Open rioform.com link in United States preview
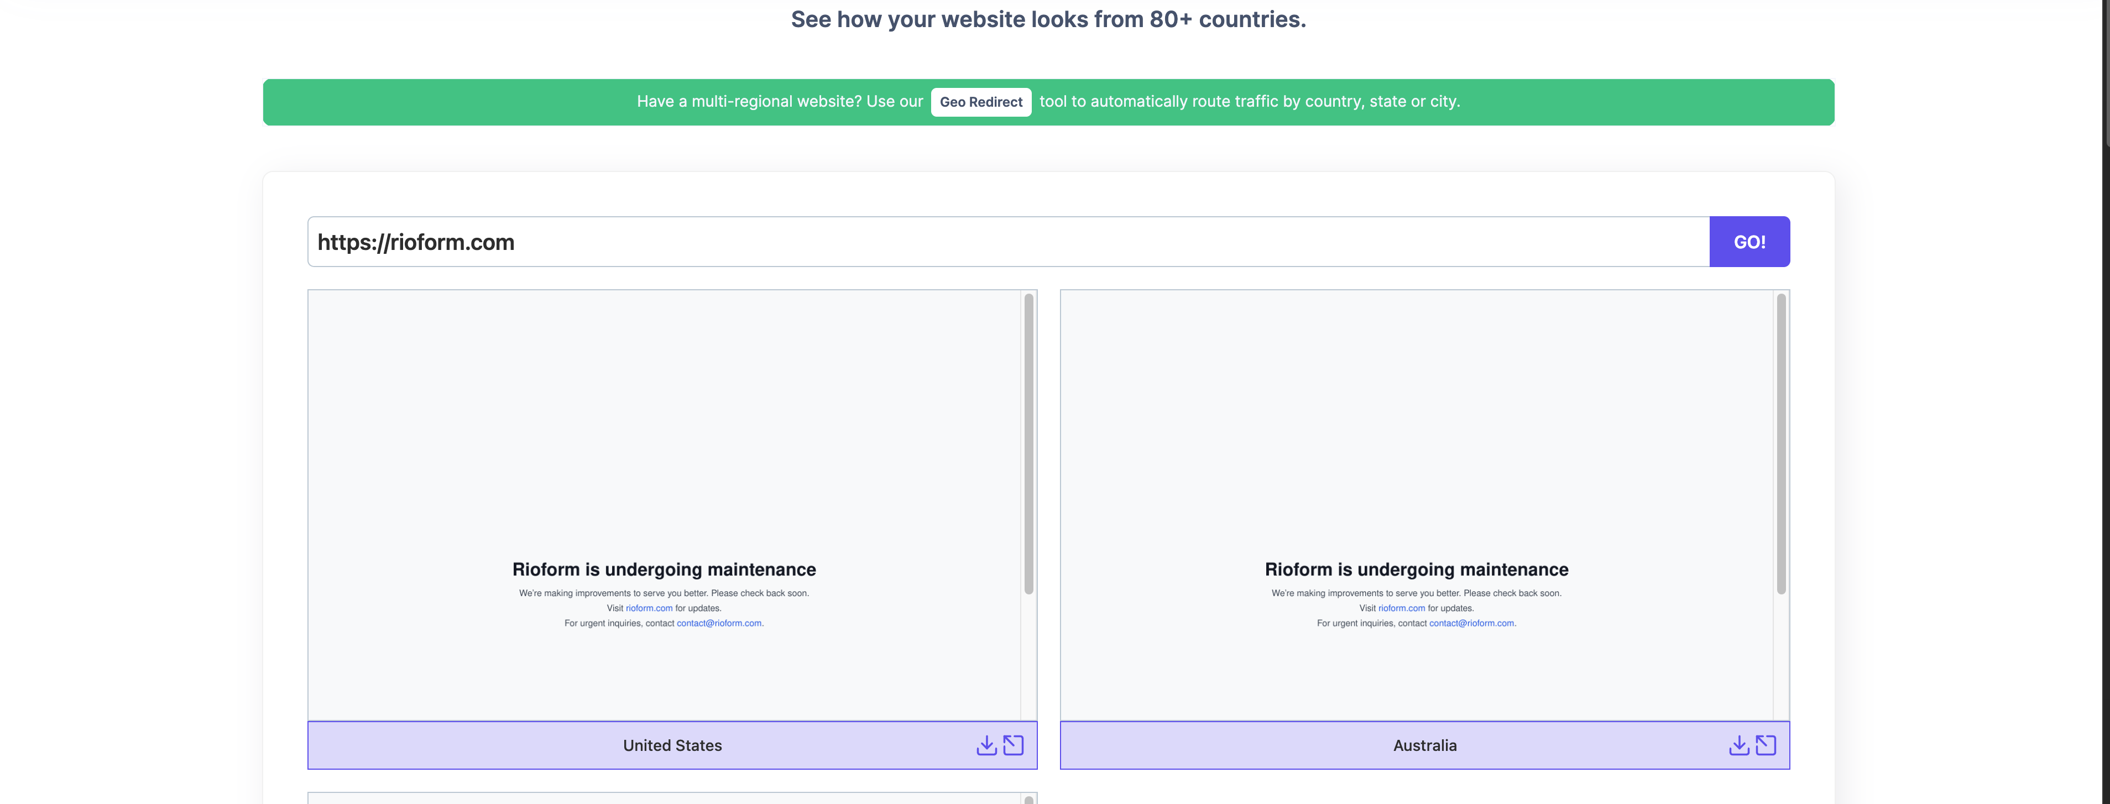This screenshot has height=804, width=2110. tap(649, 608)
